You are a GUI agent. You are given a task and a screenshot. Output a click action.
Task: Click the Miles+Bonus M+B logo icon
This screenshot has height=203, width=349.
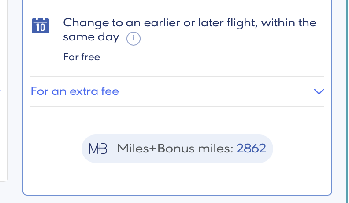click(98, 149)
